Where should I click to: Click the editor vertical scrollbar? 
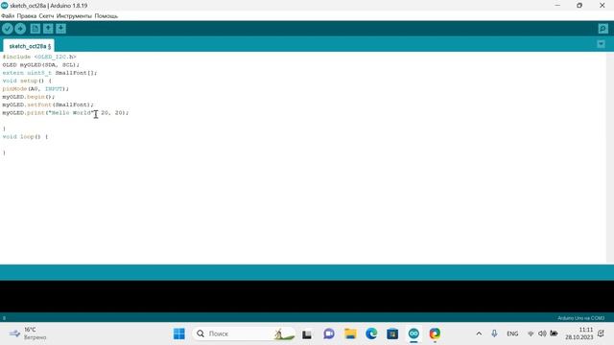click(x=610, y=157)
